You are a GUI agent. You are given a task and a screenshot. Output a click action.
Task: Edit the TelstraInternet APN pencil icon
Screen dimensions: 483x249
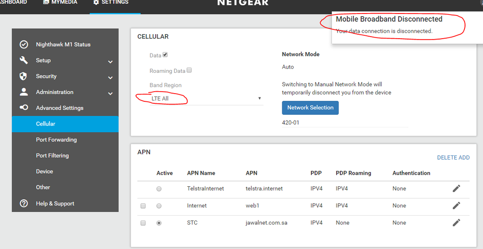click(x=456, y=188)
